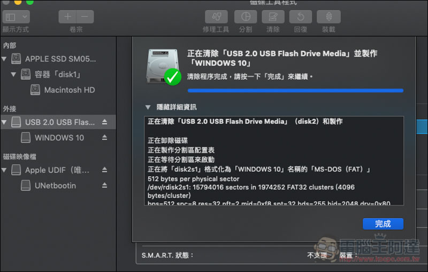Click the Apple UDIF image icon
This screenshot has width=428, height=272.
16,170
